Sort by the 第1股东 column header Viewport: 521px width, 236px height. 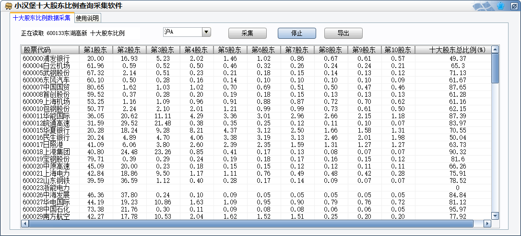pyautogui.click(x=95, y=49)
